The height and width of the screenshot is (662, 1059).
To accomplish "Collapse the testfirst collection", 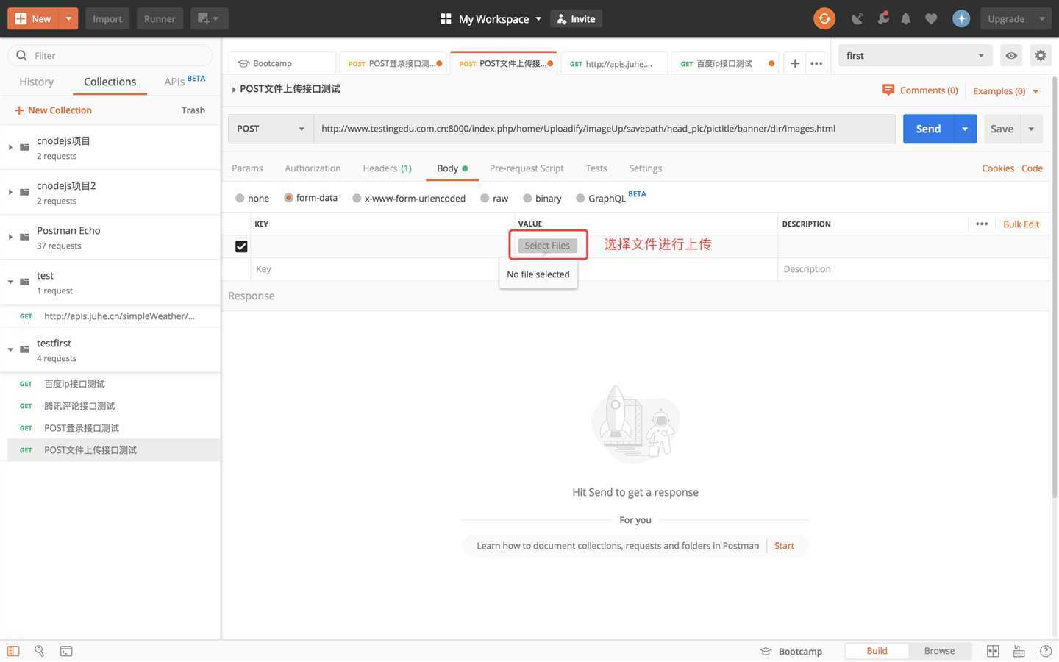I will pos(10,349).
